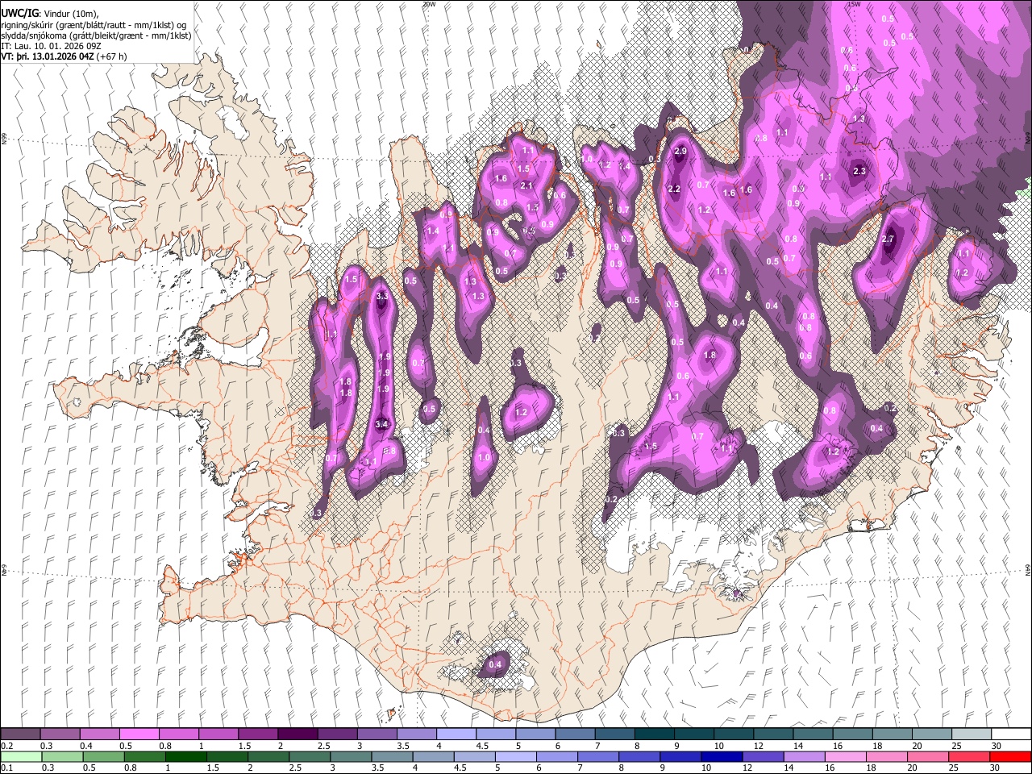Pick the light lavender 4 swatch in snow scale
1032x774 pixels.
tap(456, 734)
